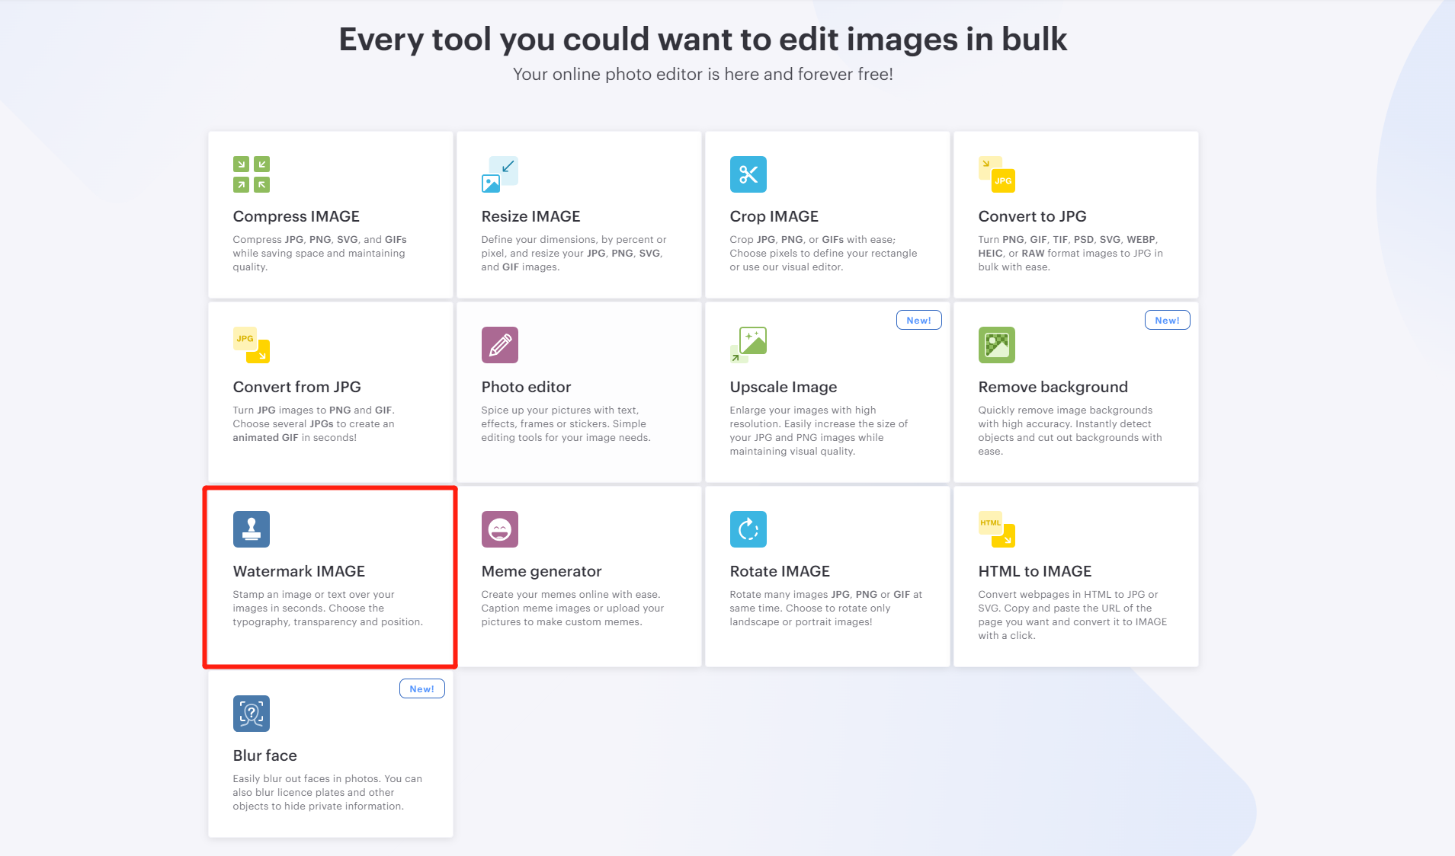Open the Remove background title
The image size is (1455, 856).
pos(1053,387)
